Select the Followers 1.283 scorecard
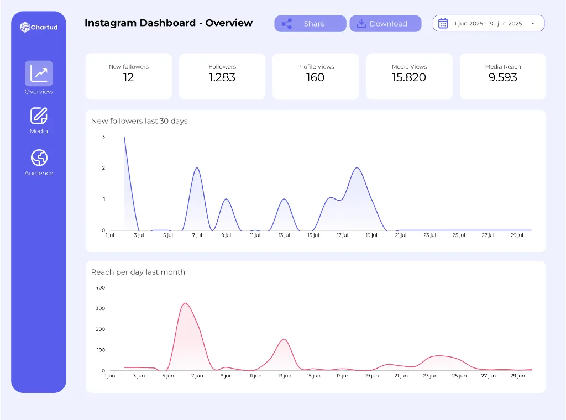The image size is (566, 420). pyautogui.click(x=222, y=76)
